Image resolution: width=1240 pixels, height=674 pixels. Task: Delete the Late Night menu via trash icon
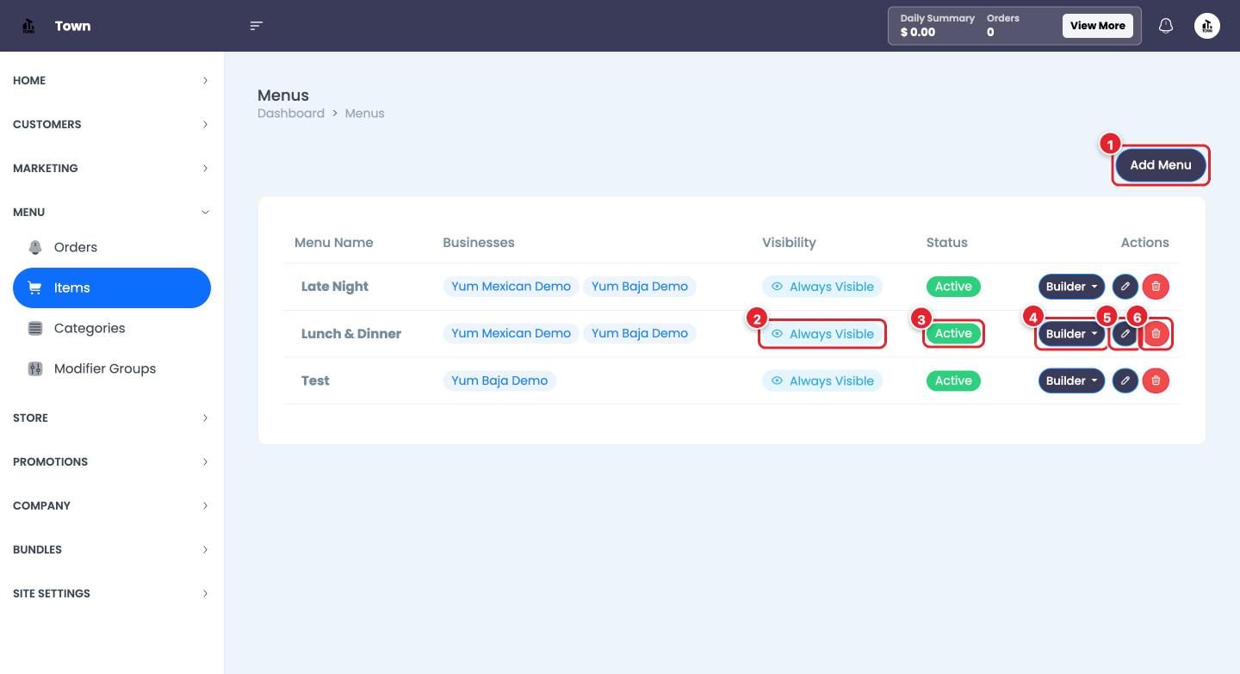click(x=1156, y=287)
